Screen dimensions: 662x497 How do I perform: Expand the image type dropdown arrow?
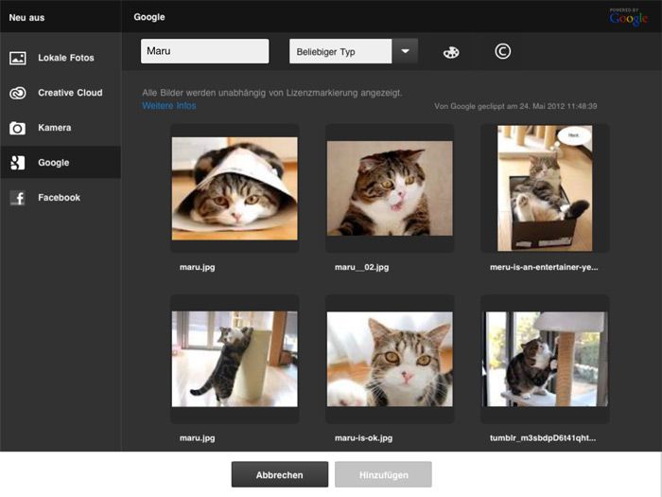[x=405, y=51]
